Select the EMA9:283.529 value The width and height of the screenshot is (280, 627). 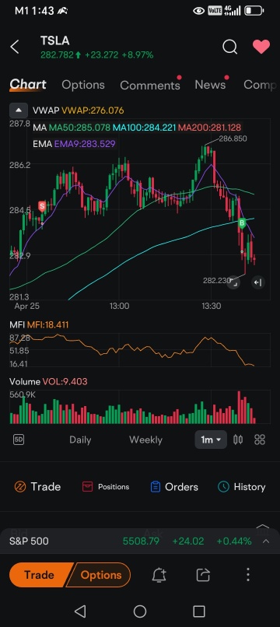click(x=85, y=144)
